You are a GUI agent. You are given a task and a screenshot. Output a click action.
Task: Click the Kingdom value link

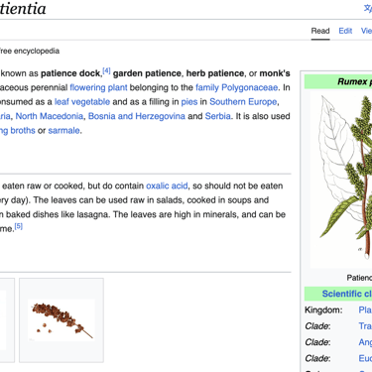(365, 310)
